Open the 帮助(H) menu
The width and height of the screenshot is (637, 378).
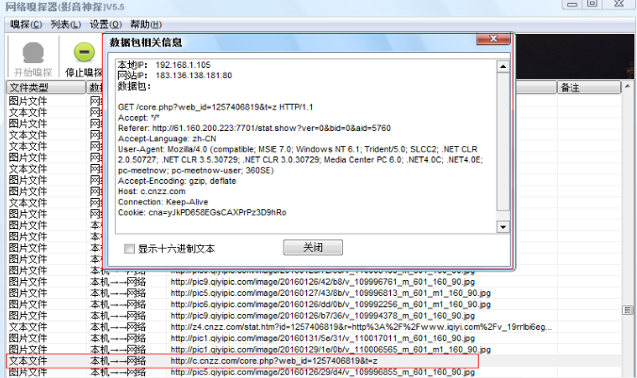click(x=146, y=25)
